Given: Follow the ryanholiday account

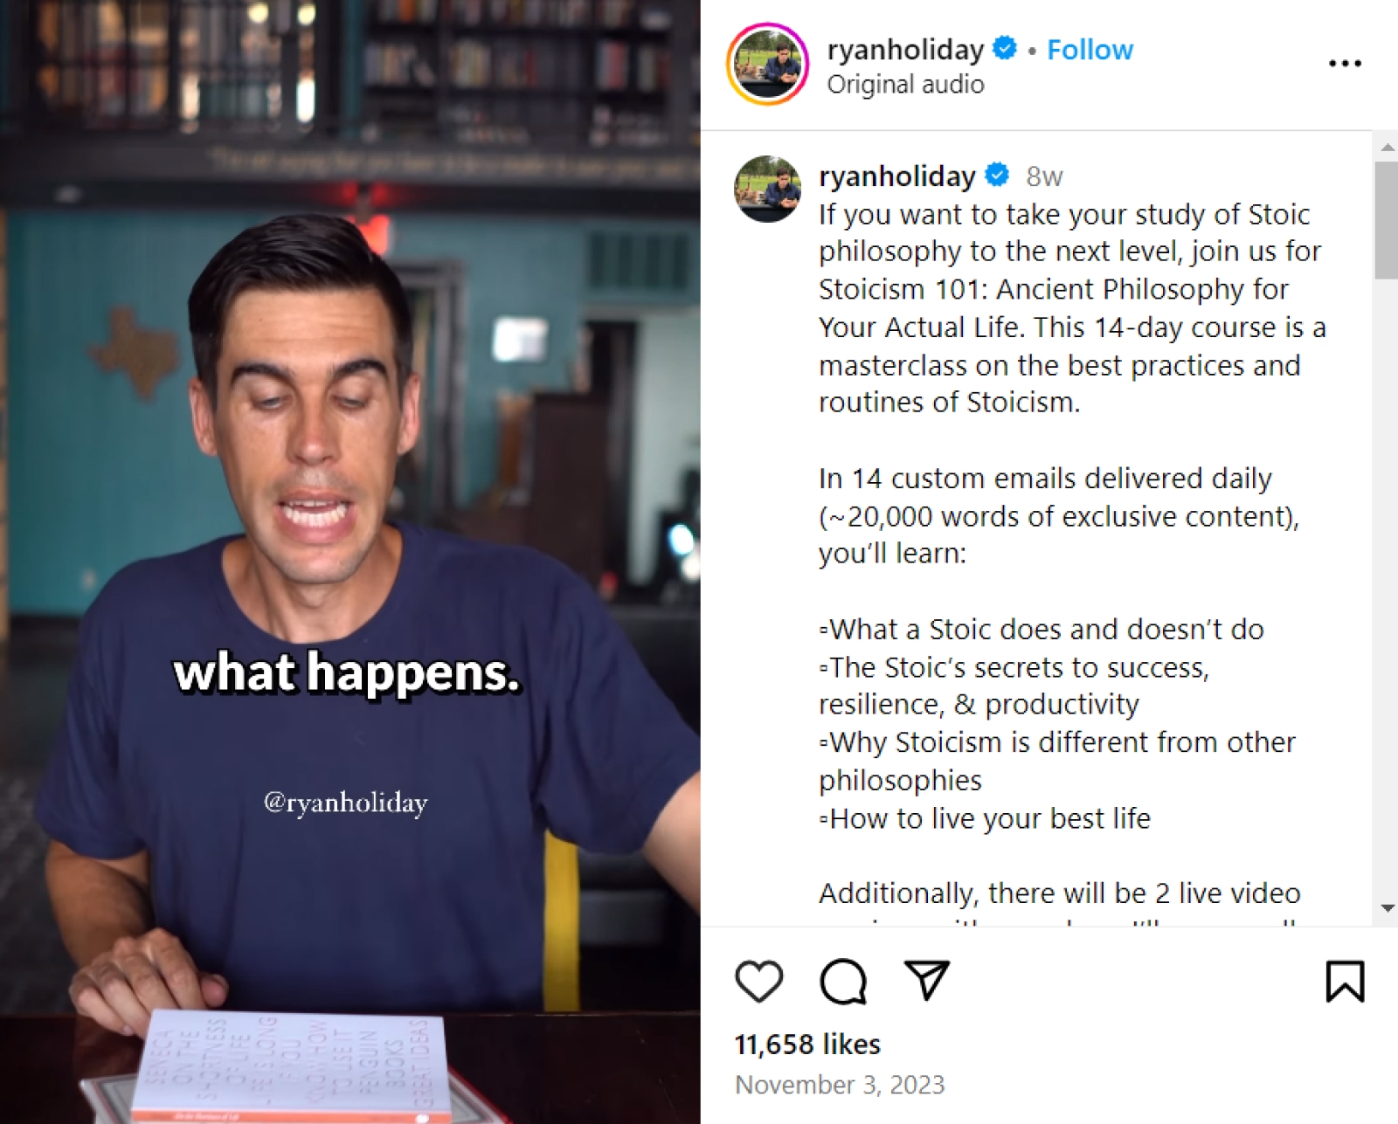Looking at the screenshot, I should (1090, 50).
